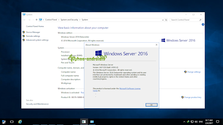This screenshot has height=125, width=223.
Task: Show hidden tray icons chevron
Action: click(x=184, y=122)
